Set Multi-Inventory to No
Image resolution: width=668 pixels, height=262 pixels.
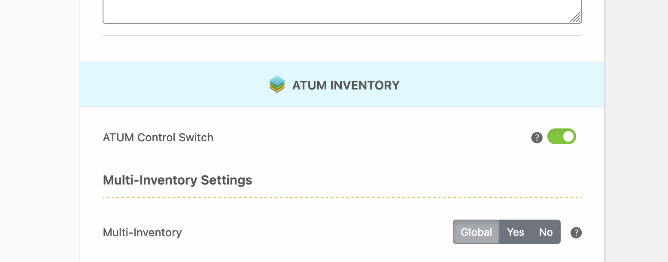tap(546, 232)
